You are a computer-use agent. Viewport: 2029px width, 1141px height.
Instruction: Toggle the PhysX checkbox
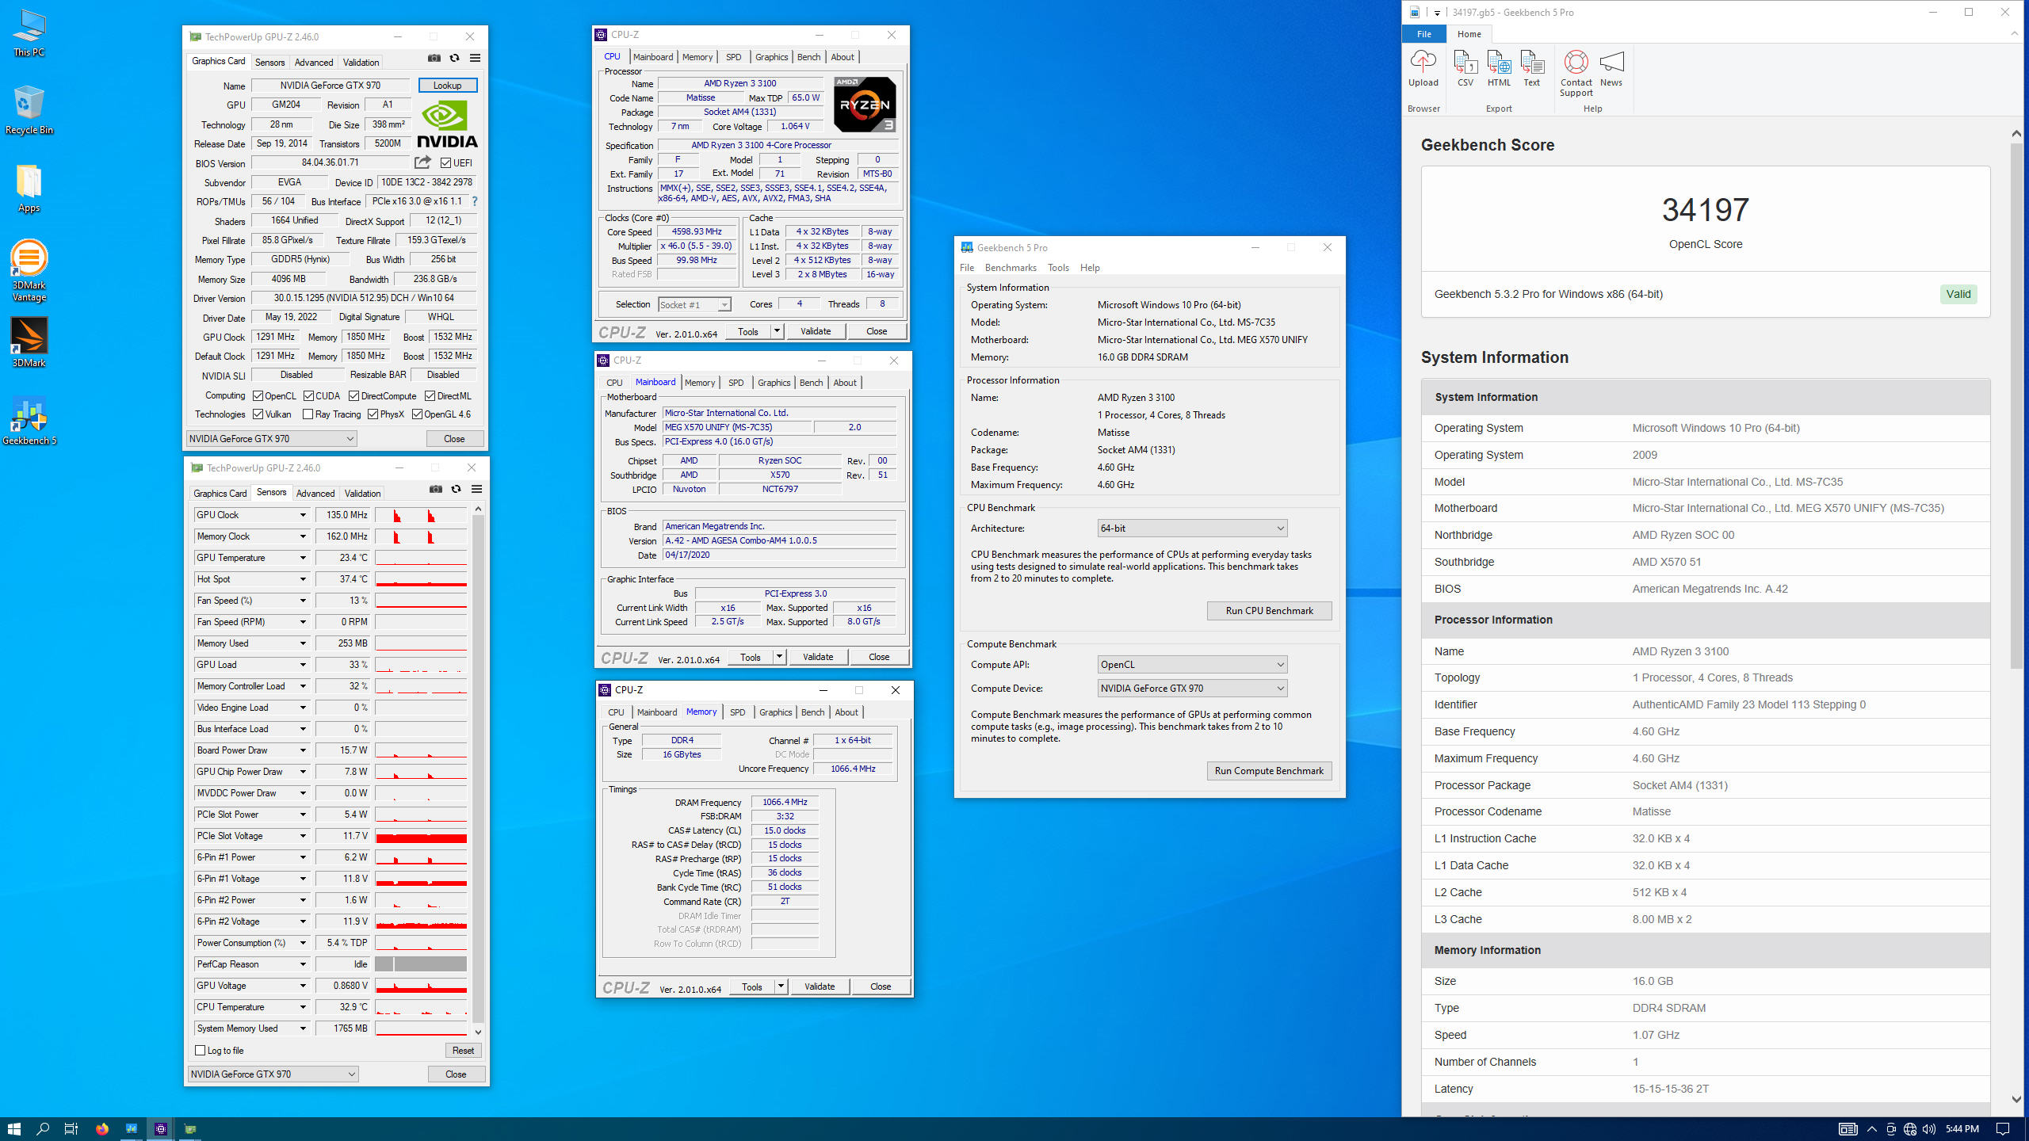[373, 414]
